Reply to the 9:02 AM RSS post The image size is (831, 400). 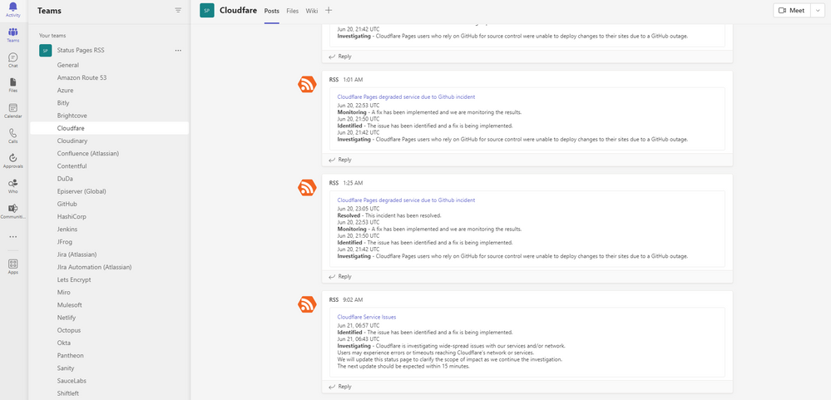[339, 387]
